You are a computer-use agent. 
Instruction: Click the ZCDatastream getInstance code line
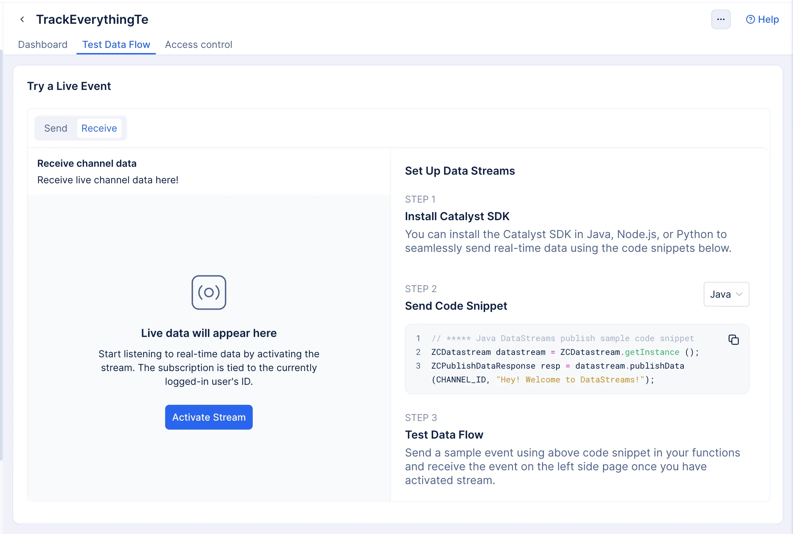click(x=565, y=352)
